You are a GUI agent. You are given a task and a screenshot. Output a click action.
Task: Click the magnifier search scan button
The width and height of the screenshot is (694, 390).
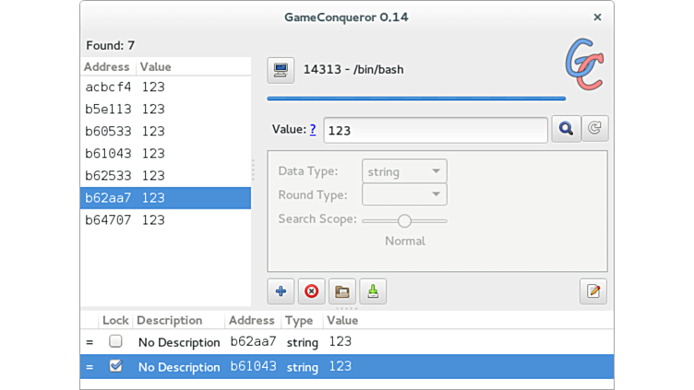coord(566,129)
